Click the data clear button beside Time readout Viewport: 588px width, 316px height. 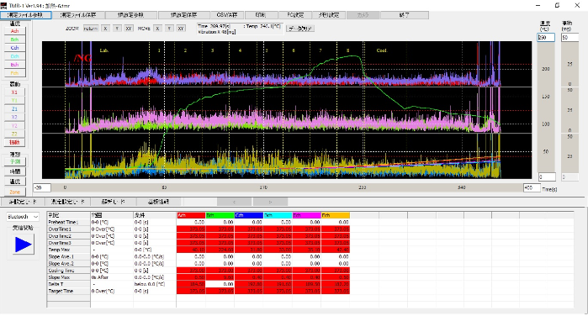[x=300, y=29]
